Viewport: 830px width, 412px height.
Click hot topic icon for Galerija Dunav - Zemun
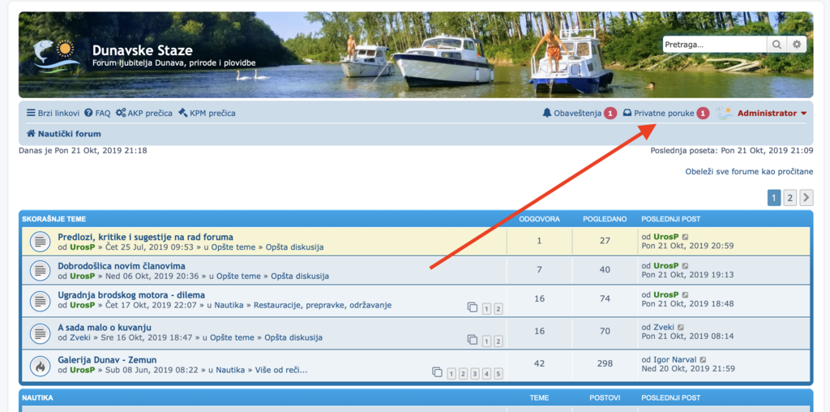[x=39, y=365]
